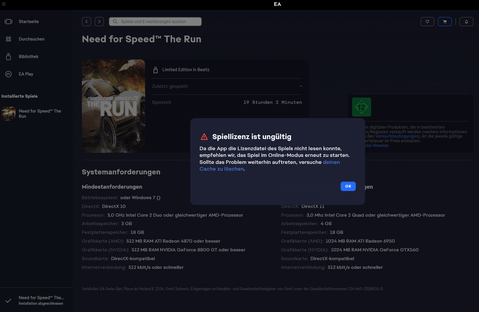Screen dimensions: 479x312
Task: Click the 'Mindestanforderungen' heading
Action: point(112,187)
